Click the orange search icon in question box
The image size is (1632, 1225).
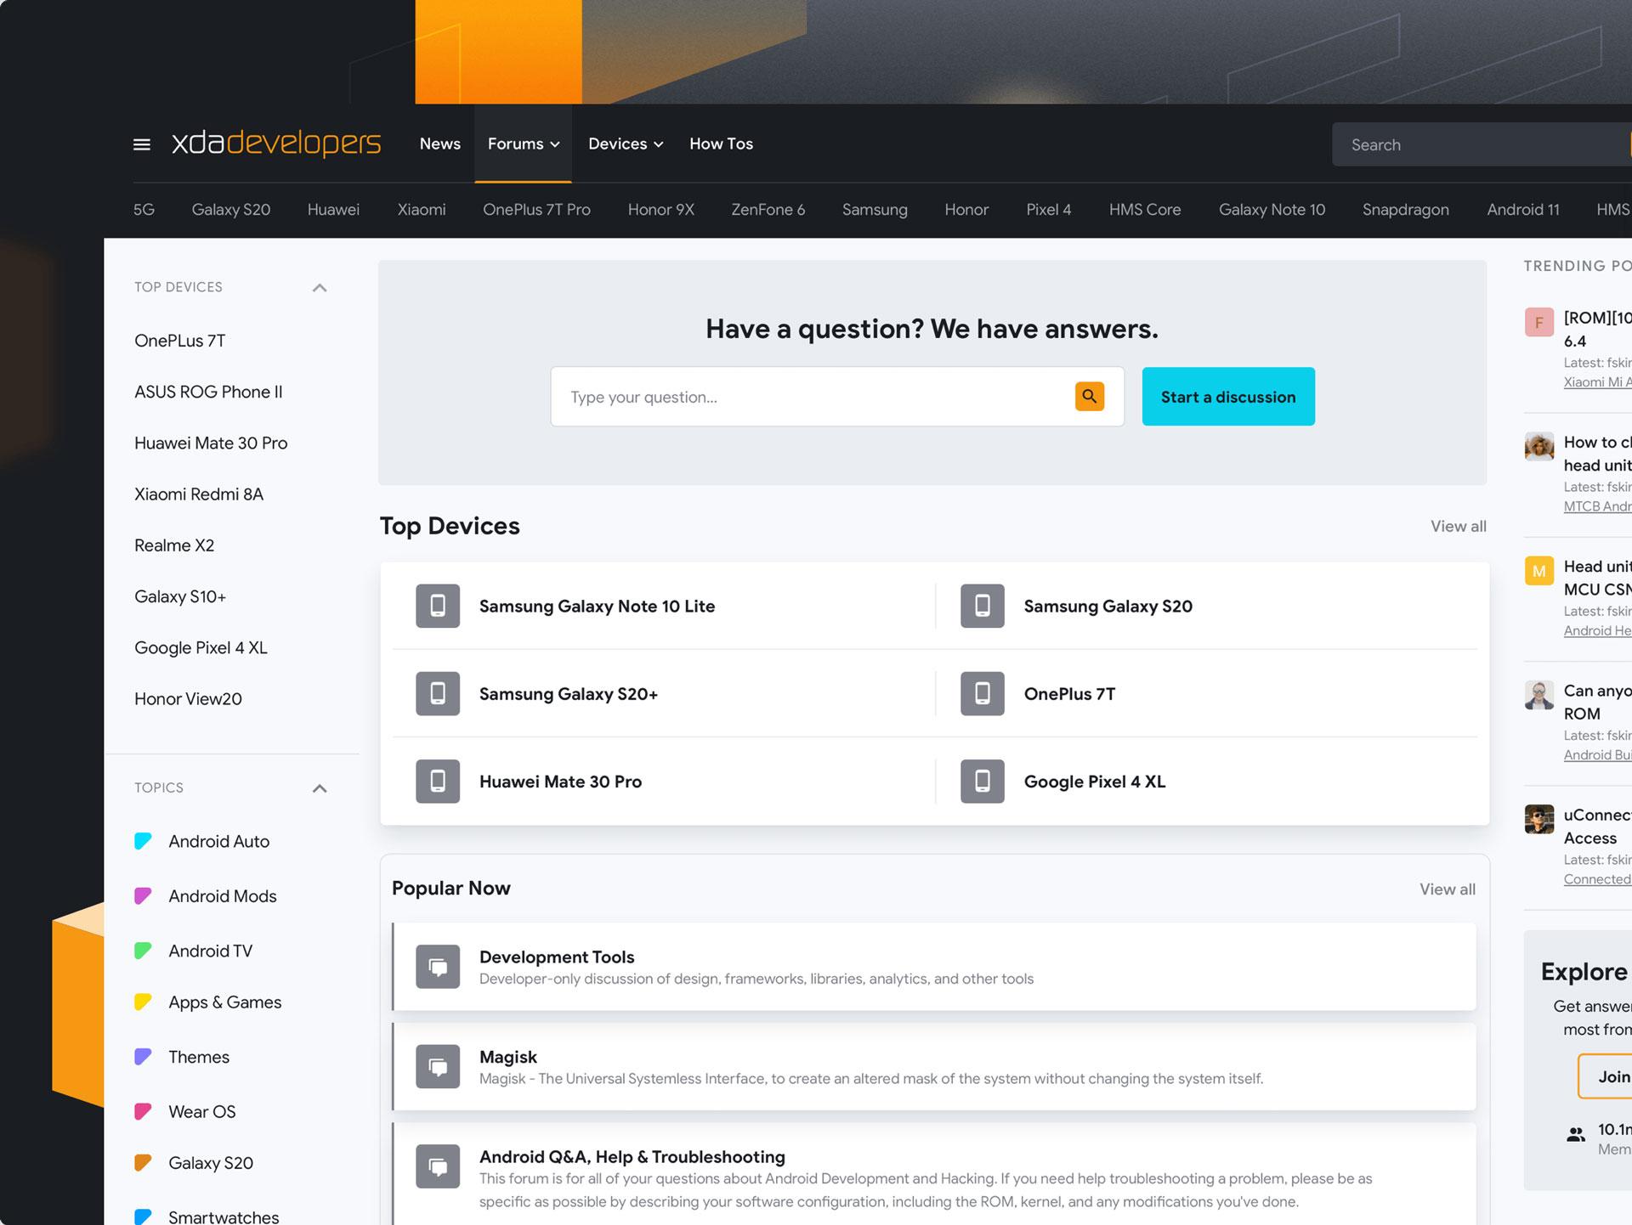click(1089, 397)
